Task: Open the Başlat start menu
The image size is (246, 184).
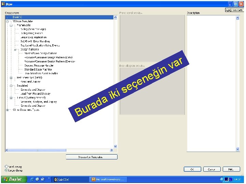Action: [14, 179]
